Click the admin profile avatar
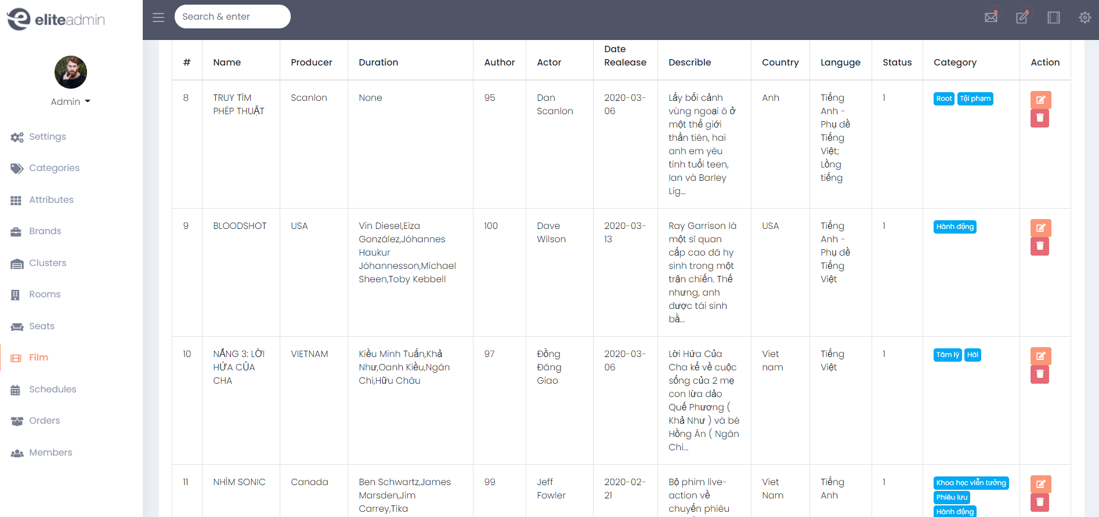1099x517 pixels. point(71,72)
